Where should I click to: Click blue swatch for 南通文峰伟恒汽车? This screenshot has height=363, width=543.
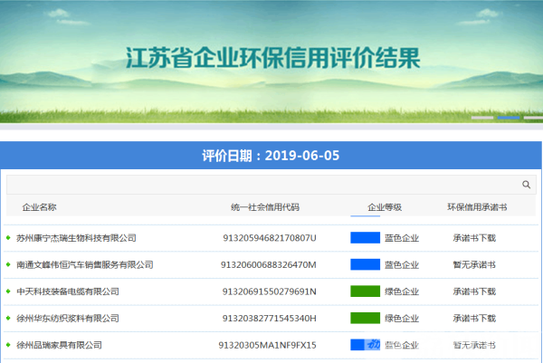pos(365,264)
